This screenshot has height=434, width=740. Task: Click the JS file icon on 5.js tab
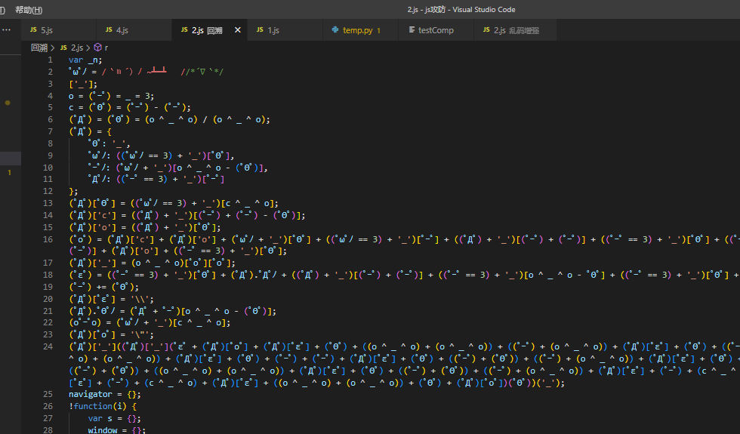point(33,29)
